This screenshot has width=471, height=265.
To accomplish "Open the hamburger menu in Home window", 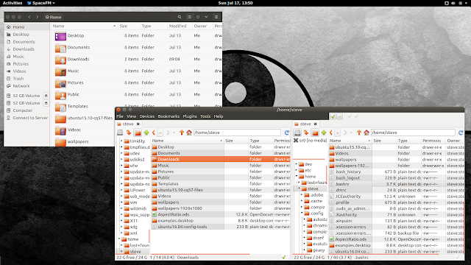I will [216, 17].
